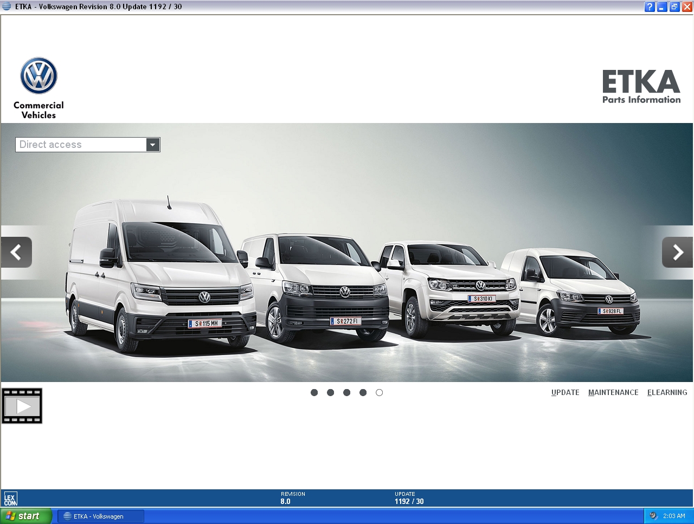Click the 2:03 AM taskbar clock
This screenshot has width=694, height=524.
[674, 516]
